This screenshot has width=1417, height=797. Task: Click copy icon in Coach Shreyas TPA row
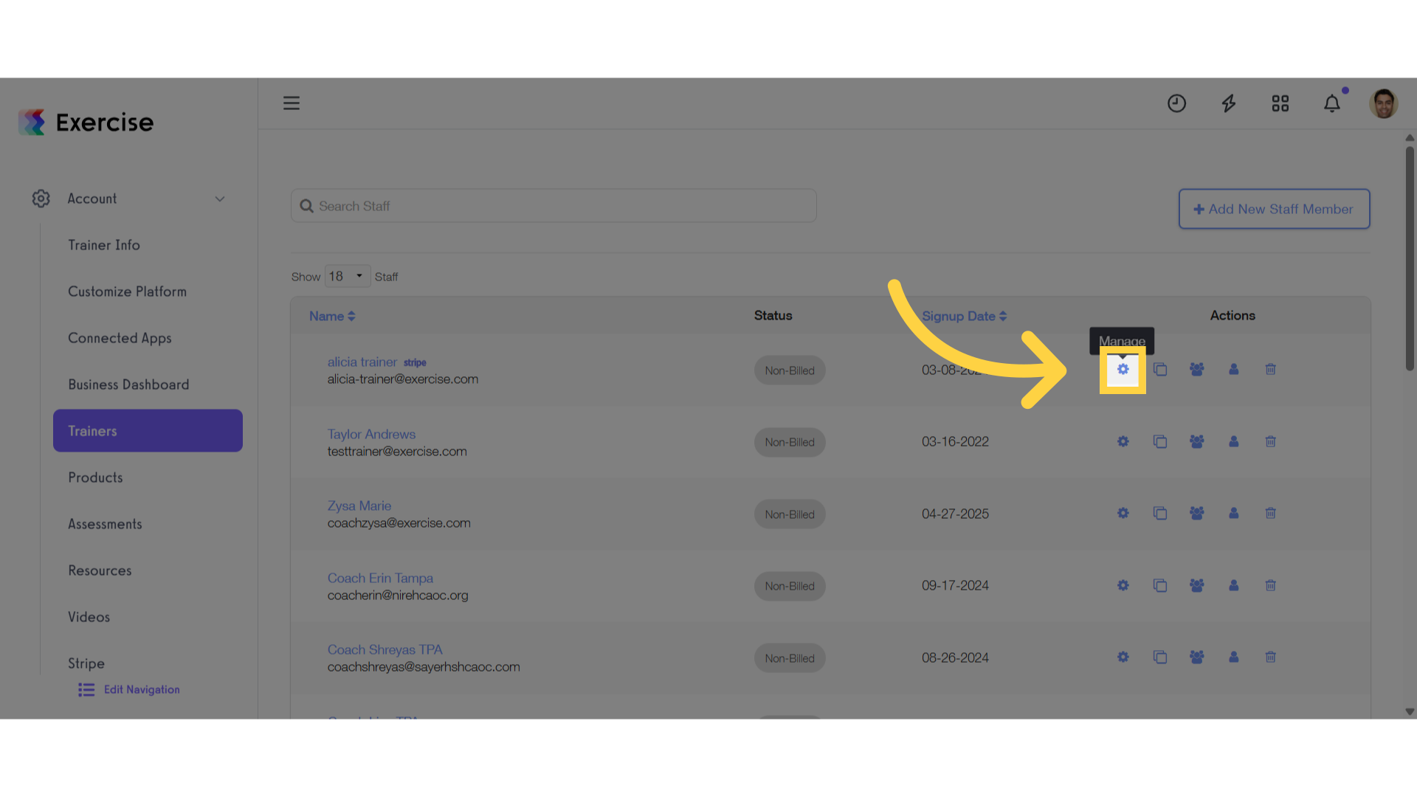[x=1160, y=657]
